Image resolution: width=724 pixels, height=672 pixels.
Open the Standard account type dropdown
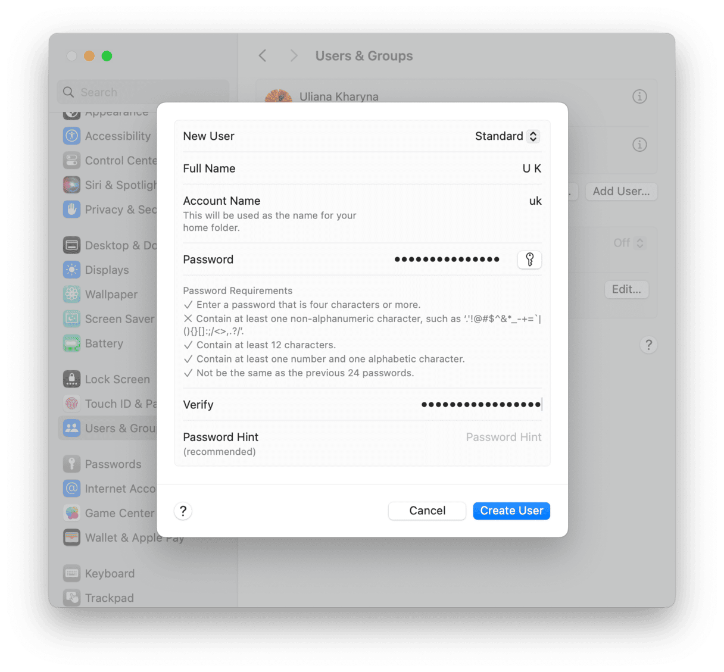(507, 136)
